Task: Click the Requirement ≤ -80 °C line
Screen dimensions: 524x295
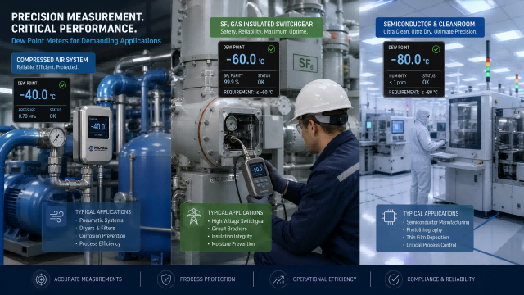Action: point(413,92)
